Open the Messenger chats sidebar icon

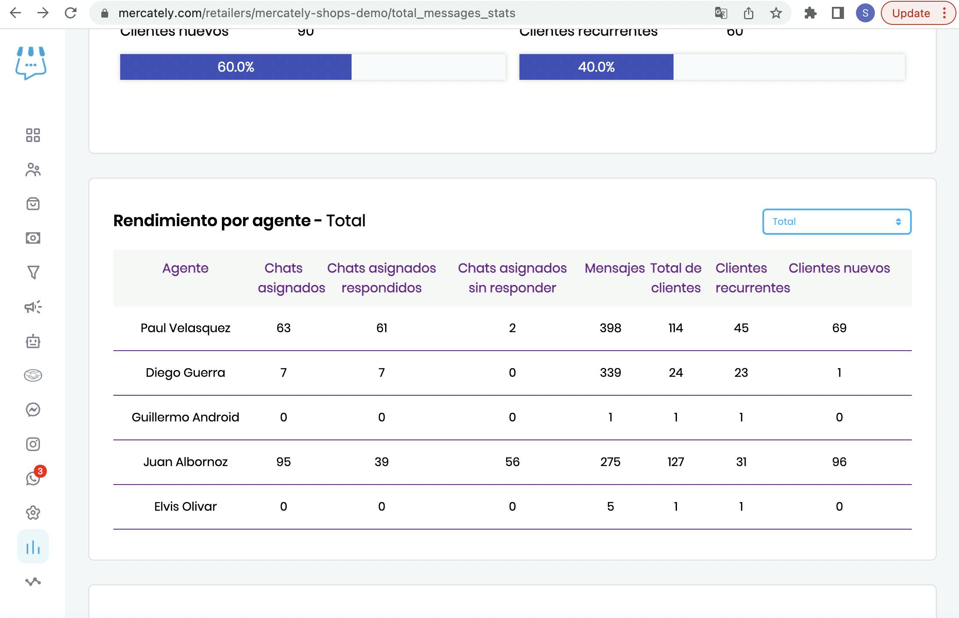tap(33, 410)
